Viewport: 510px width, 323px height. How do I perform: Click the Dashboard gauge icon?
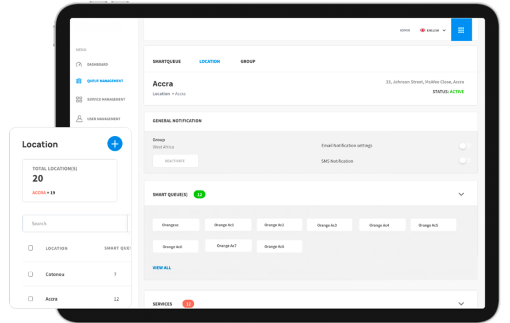[x=79, y=65]
